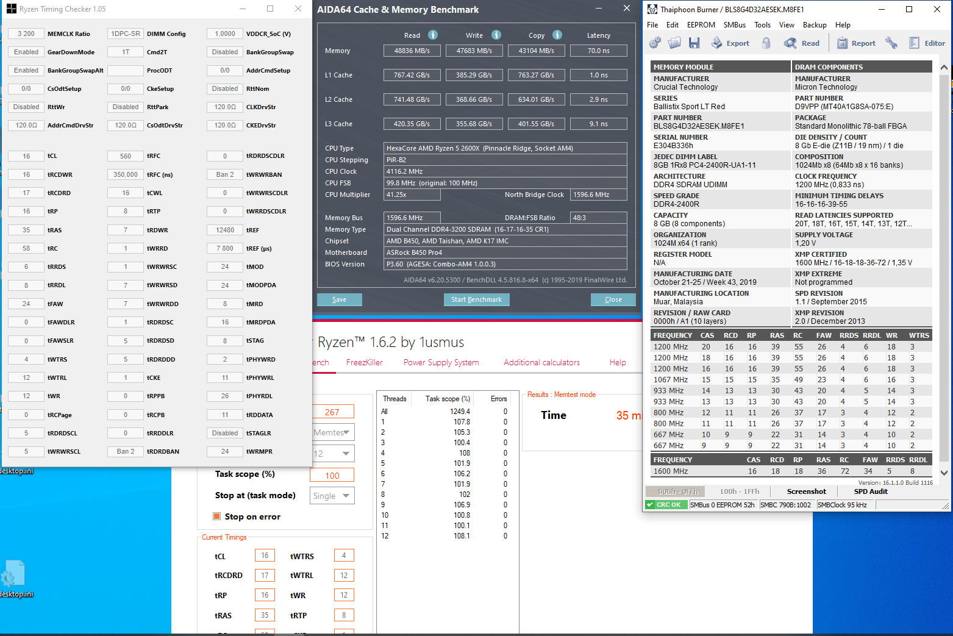Click the Memory Latency value 70.0 ns
Viewport: 953px width, 636px height.
(x=599, y=51)
